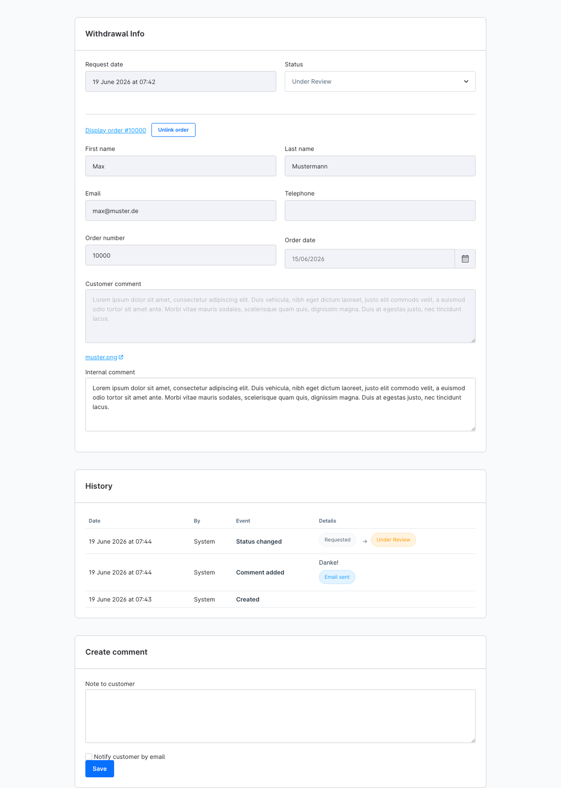Click the Internal comment textarea resize handle
The width and height of the screenshot is (561, 788).
pyautogui.click(x=473, y=429)
